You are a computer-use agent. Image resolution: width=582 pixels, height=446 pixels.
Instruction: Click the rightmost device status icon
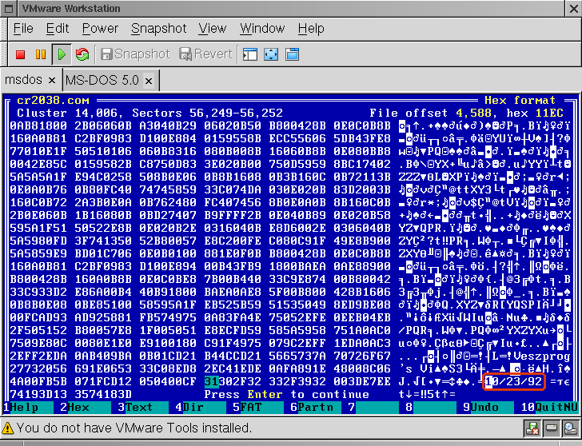[x=569, y=428]
